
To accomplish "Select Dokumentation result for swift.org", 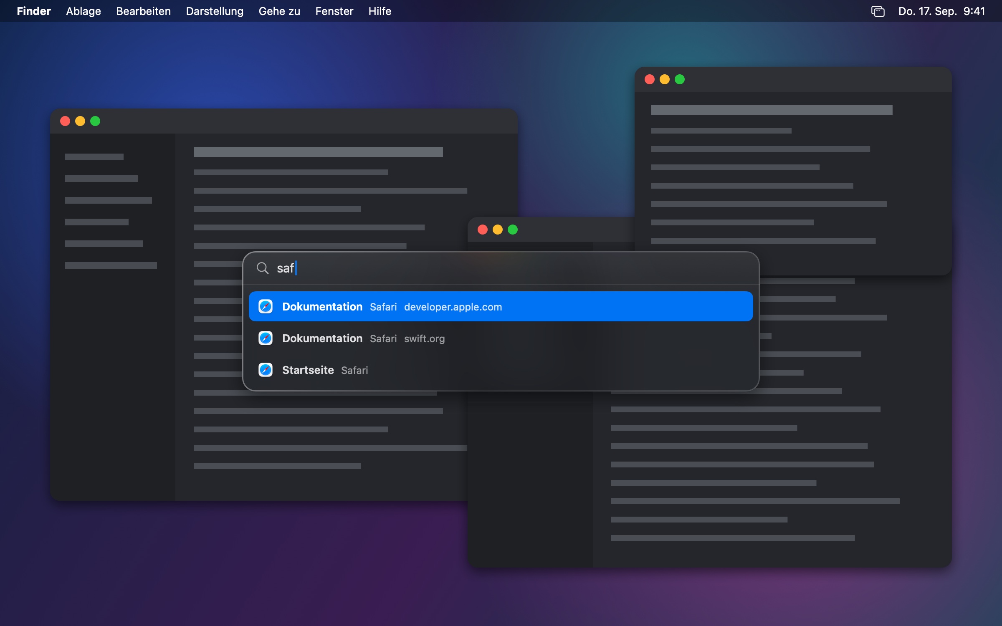I will point(501,338).
